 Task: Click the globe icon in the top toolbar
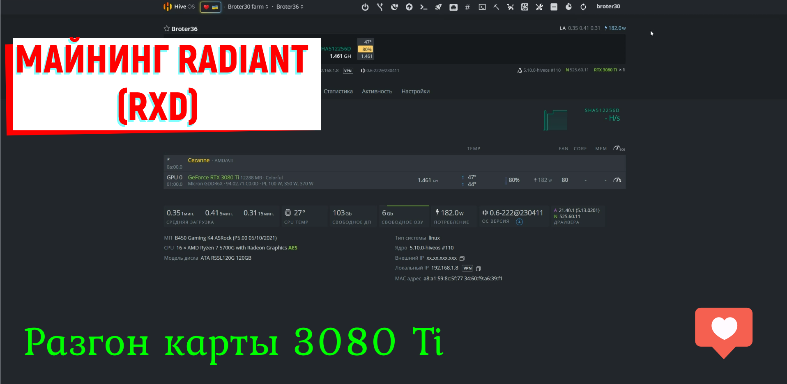[394, 7]
